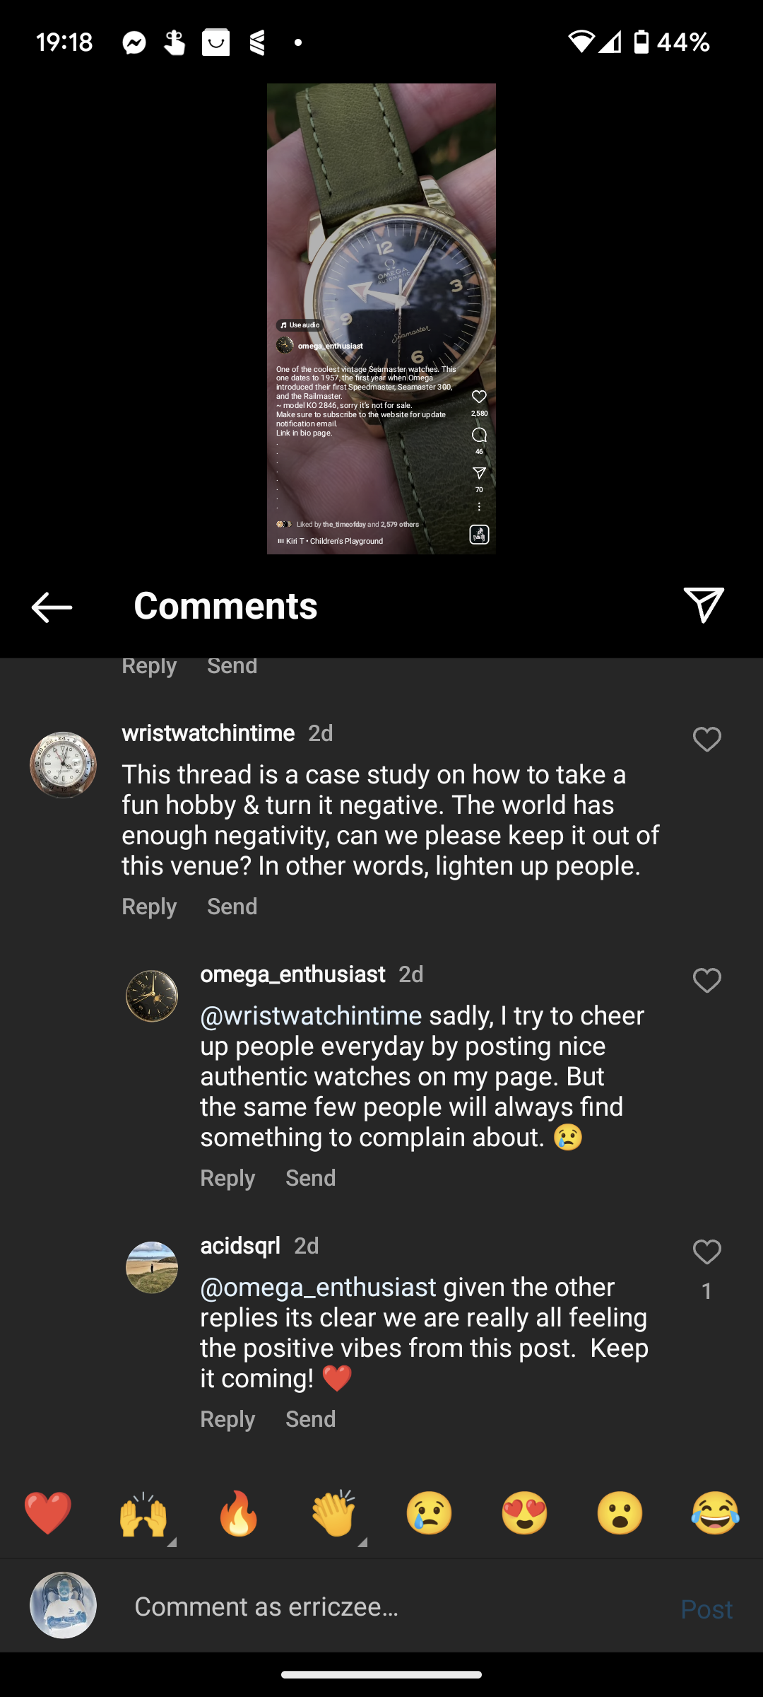
Task: Open the Omega watch reel thumbnail
Action: click(381, 318)
